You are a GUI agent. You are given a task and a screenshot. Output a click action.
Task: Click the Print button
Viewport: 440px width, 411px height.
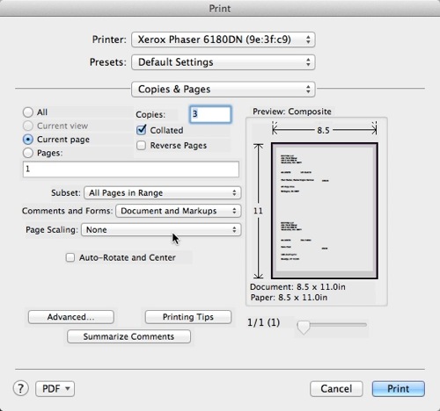pos(399,389)
